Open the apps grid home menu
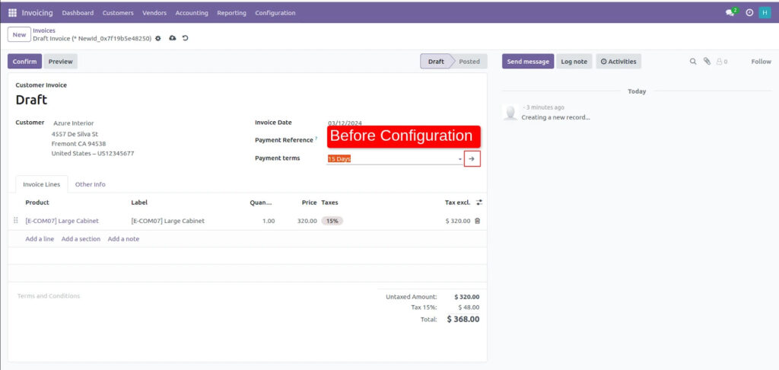Viewport: 779px width, 370px height. 12,13
